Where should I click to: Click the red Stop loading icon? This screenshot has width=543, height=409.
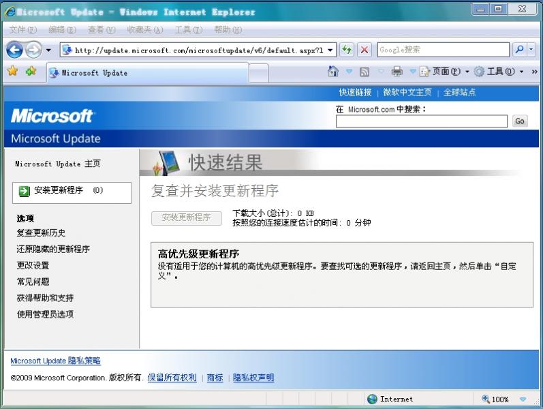[x=364, y=50]
